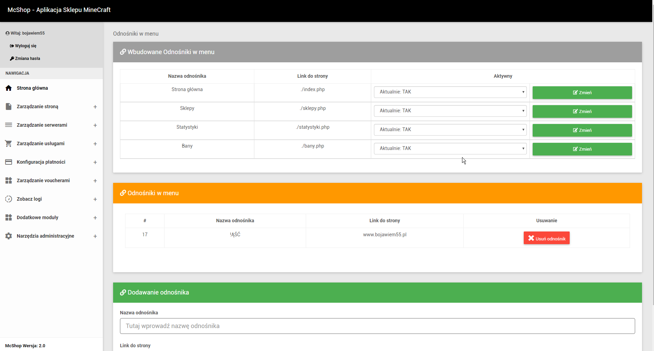The height and width of the screenshot is (351, 654).
Task: Click the credit card icon for Konfiguracja płatności
Action: pos(9,162)
